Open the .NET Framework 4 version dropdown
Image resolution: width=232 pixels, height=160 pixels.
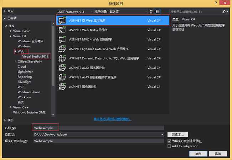pos(75,12)
